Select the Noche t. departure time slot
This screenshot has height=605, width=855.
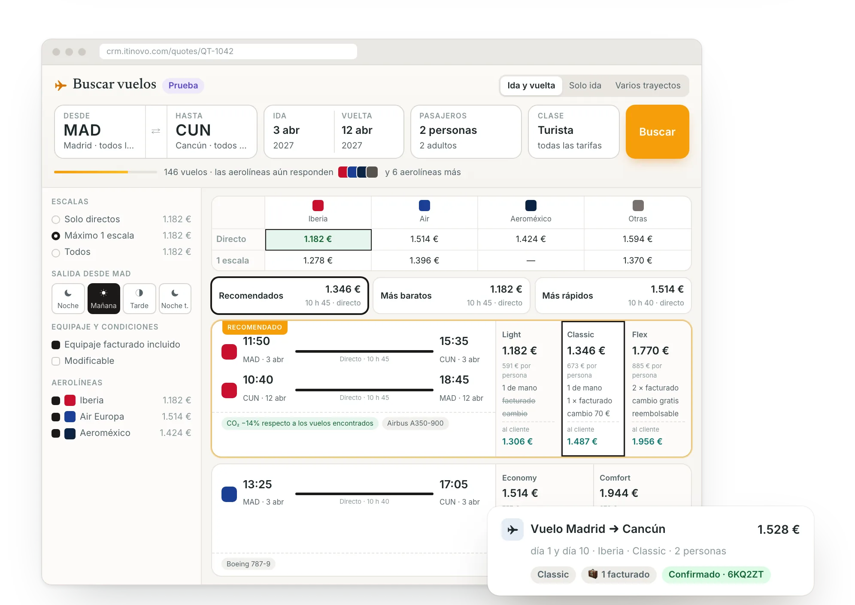[x=175, y=299]
